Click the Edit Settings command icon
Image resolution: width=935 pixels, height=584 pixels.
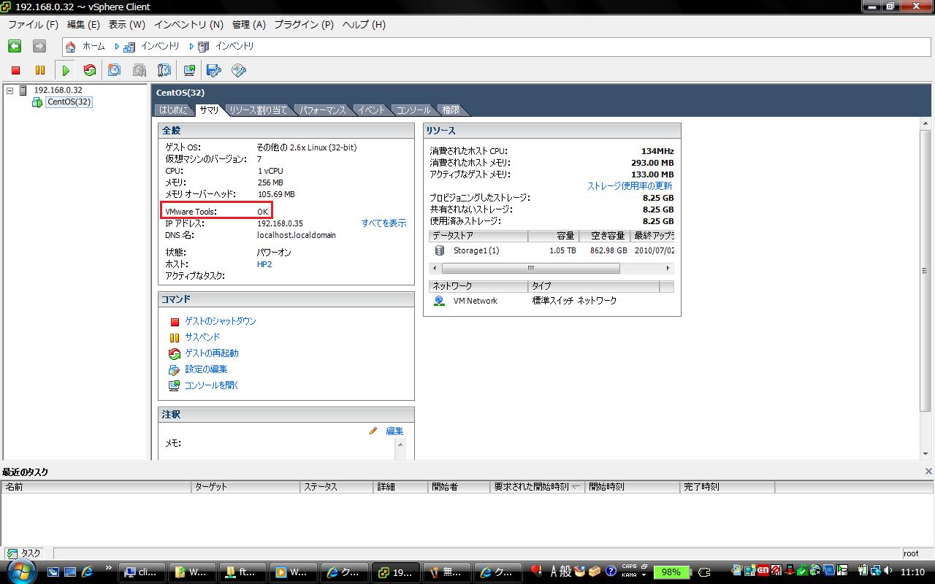[x=175, y=370]
